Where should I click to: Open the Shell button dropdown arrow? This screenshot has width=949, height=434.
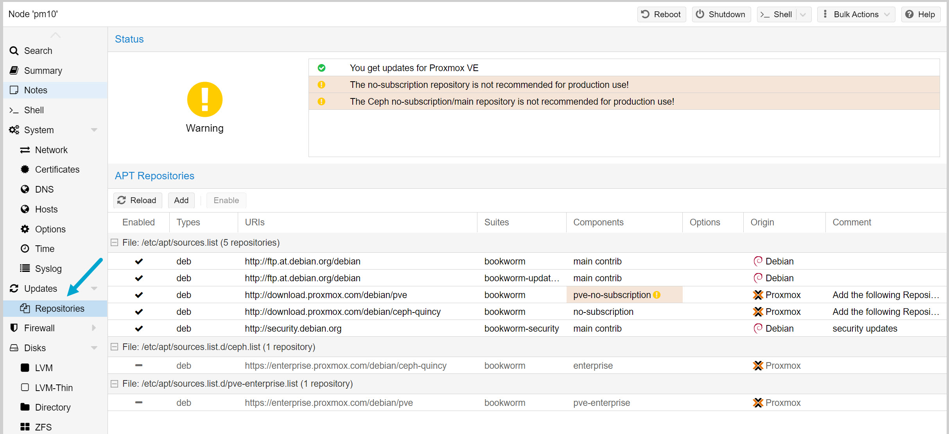pos(803,14)
